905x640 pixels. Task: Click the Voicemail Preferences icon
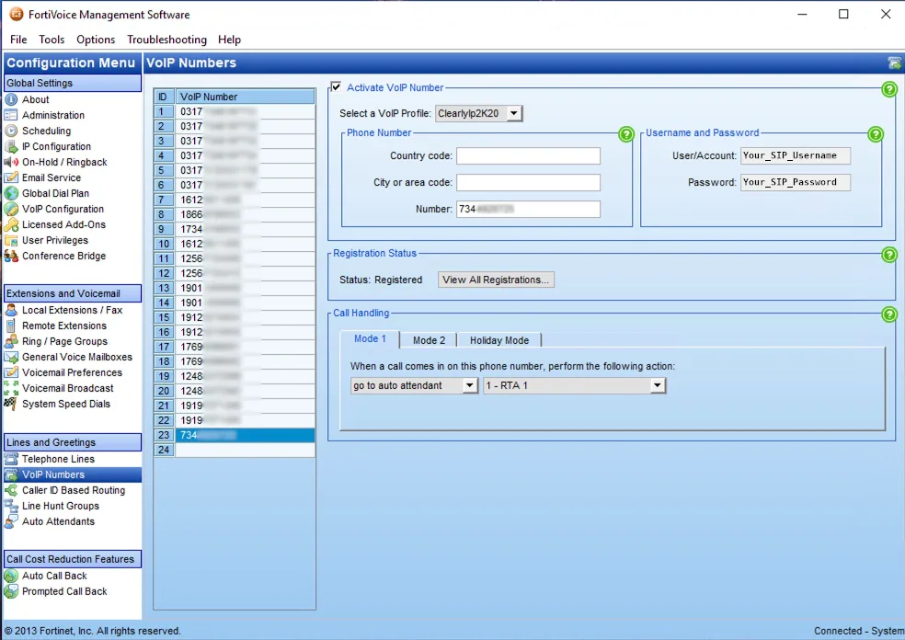(11, 372)
